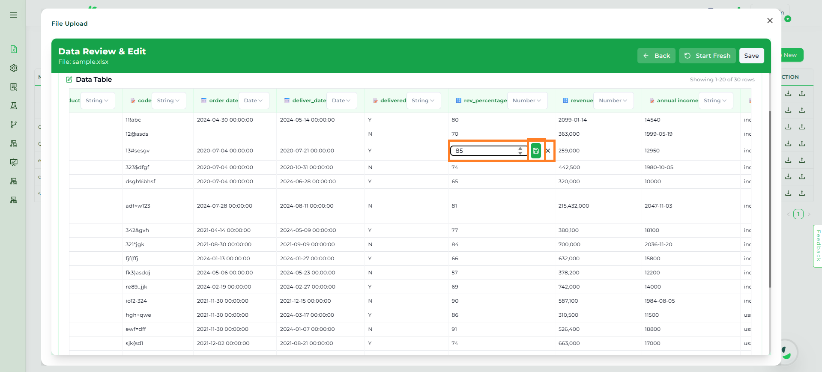
Task: Click the git branch icon in the sidebar
Action: coord(14,125)
